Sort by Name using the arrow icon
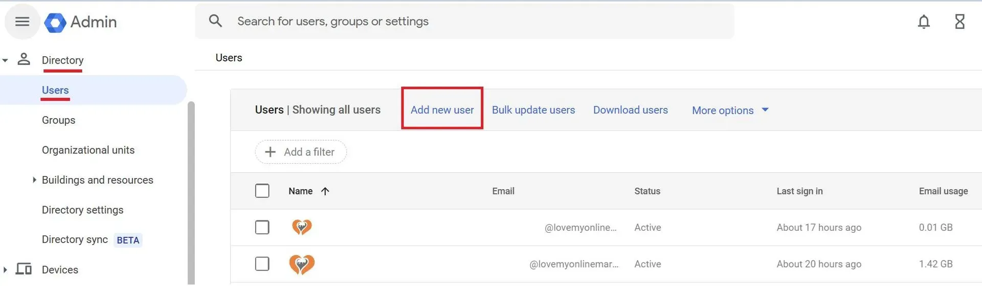The image size is (982, 286). point(325,191)
